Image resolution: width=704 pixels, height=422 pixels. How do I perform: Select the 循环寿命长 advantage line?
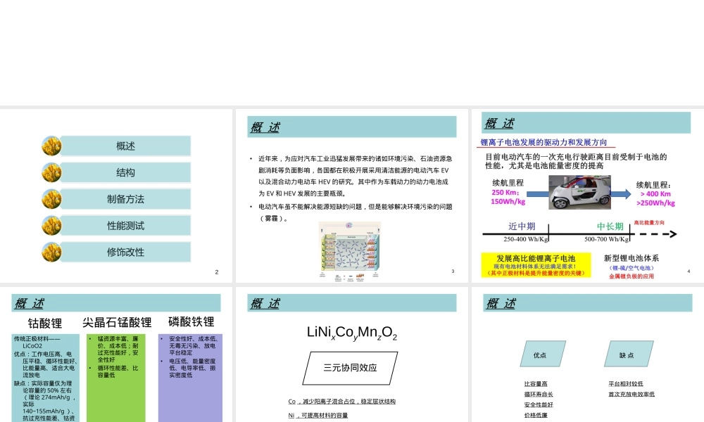click(539, 394)
